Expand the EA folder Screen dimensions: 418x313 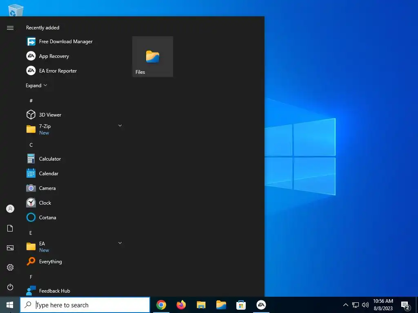click(74, 247)
